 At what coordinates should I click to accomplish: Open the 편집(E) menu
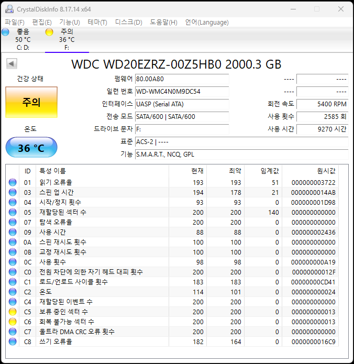pos(42,23)
